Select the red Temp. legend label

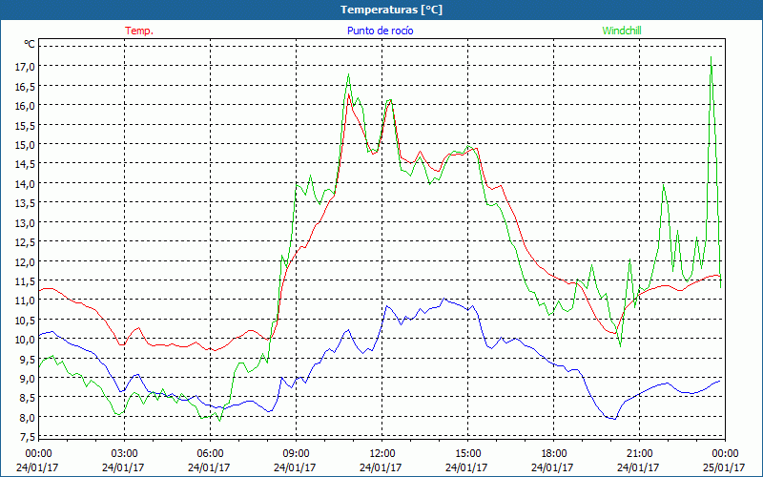click(139, 31)
